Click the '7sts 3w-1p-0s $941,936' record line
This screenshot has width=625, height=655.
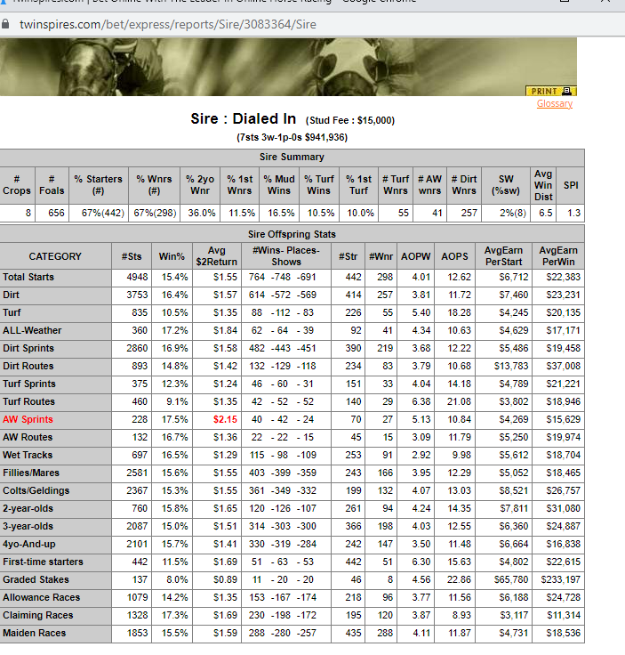point(292,137)
